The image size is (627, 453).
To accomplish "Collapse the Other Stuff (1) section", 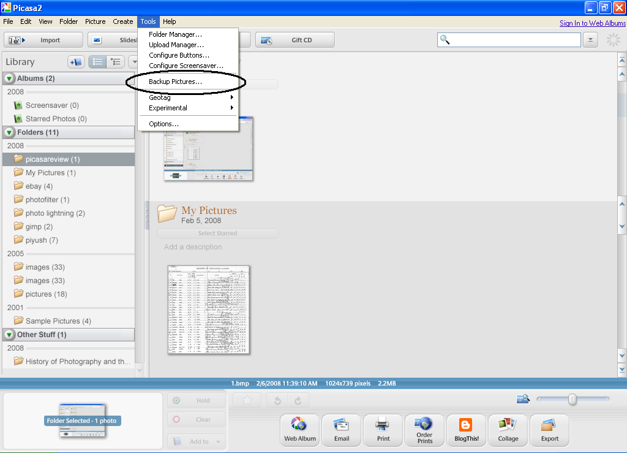I will [x=9, y=335].
